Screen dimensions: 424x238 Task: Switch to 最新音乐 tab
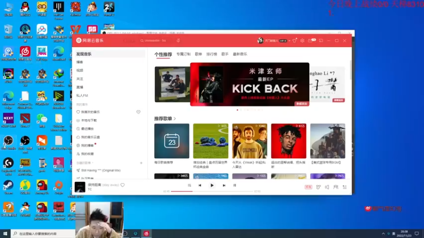tap(240, 54)
